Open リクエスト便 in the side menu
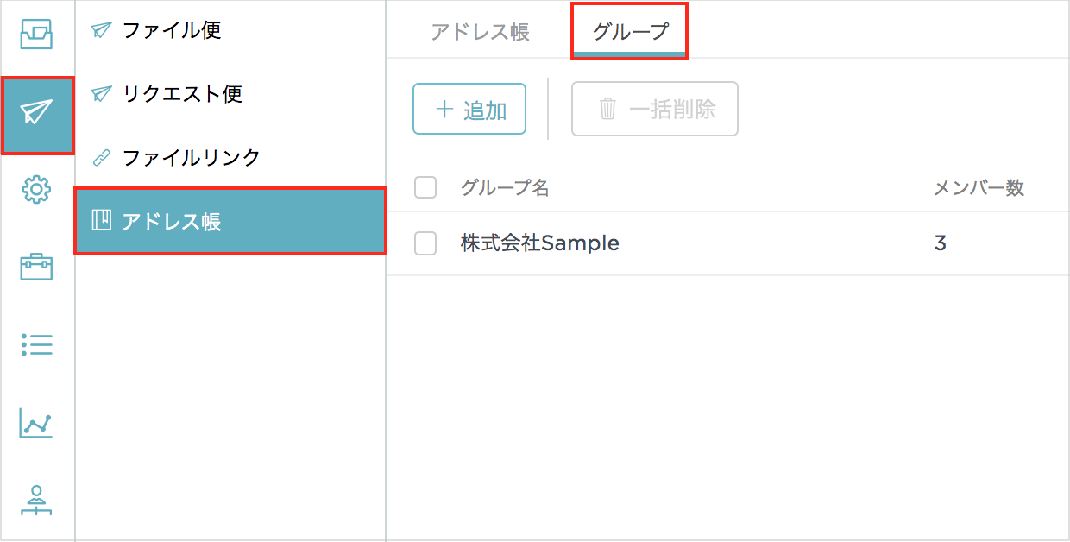This screenshot has height=542, width=1070. 182,94
